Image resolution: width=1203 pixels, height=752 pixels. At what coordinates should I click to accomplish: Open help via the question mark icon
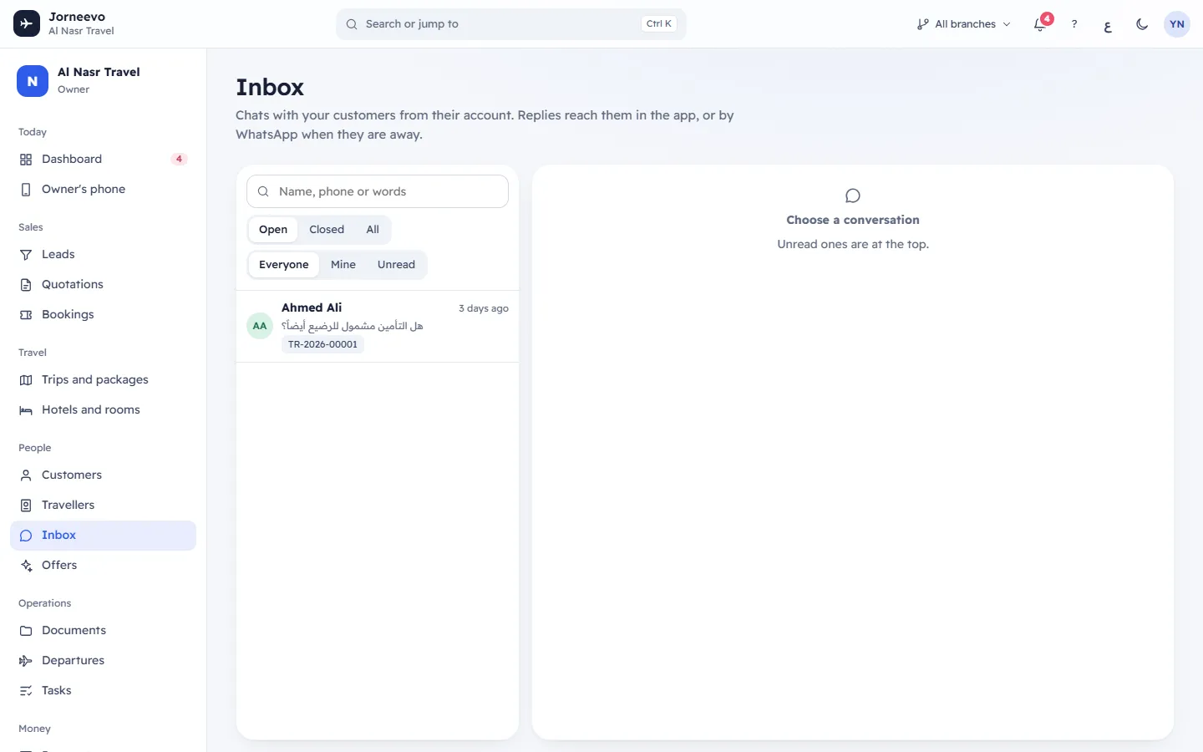pos(1074,24)
